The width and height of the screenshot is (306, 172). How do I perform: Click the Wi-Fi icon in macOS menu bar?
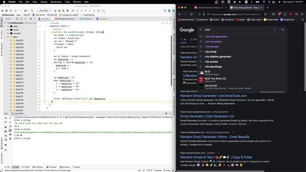pyautogui.click(x=264, y=2)
